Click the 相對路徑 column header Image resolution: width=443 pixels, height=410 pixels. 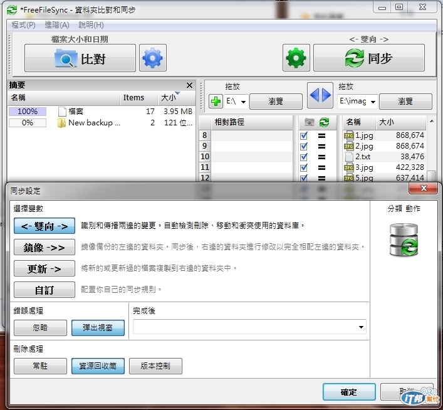click(252, 122)
